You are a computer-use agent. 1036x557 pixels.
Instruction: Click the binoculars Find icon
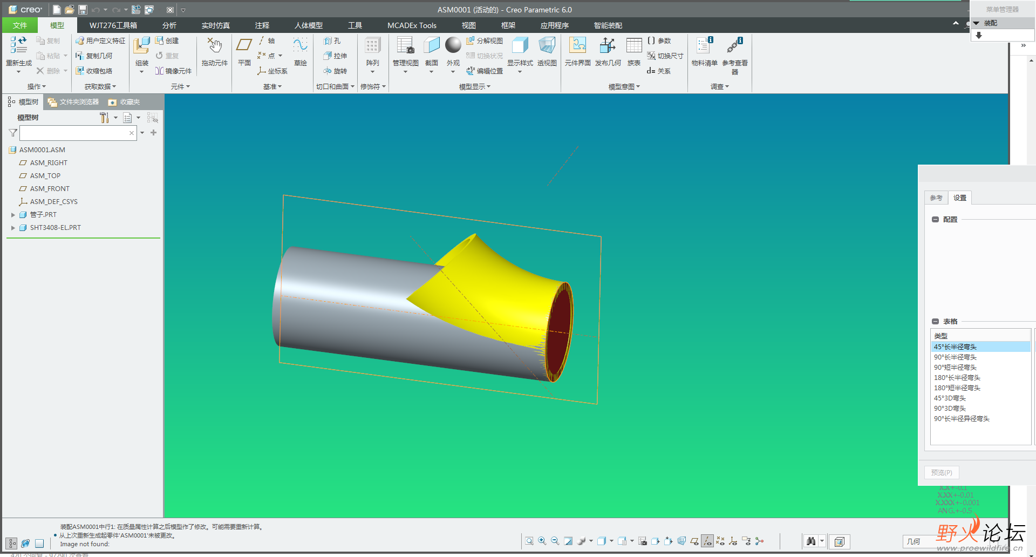click(810, 541)
